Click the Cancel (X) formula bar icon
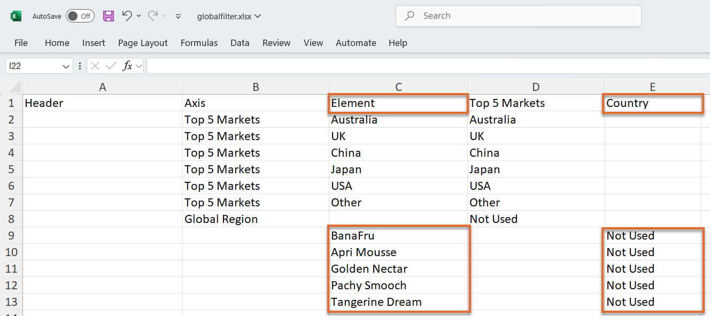710x316 pixels. click(x=95, y=66)
